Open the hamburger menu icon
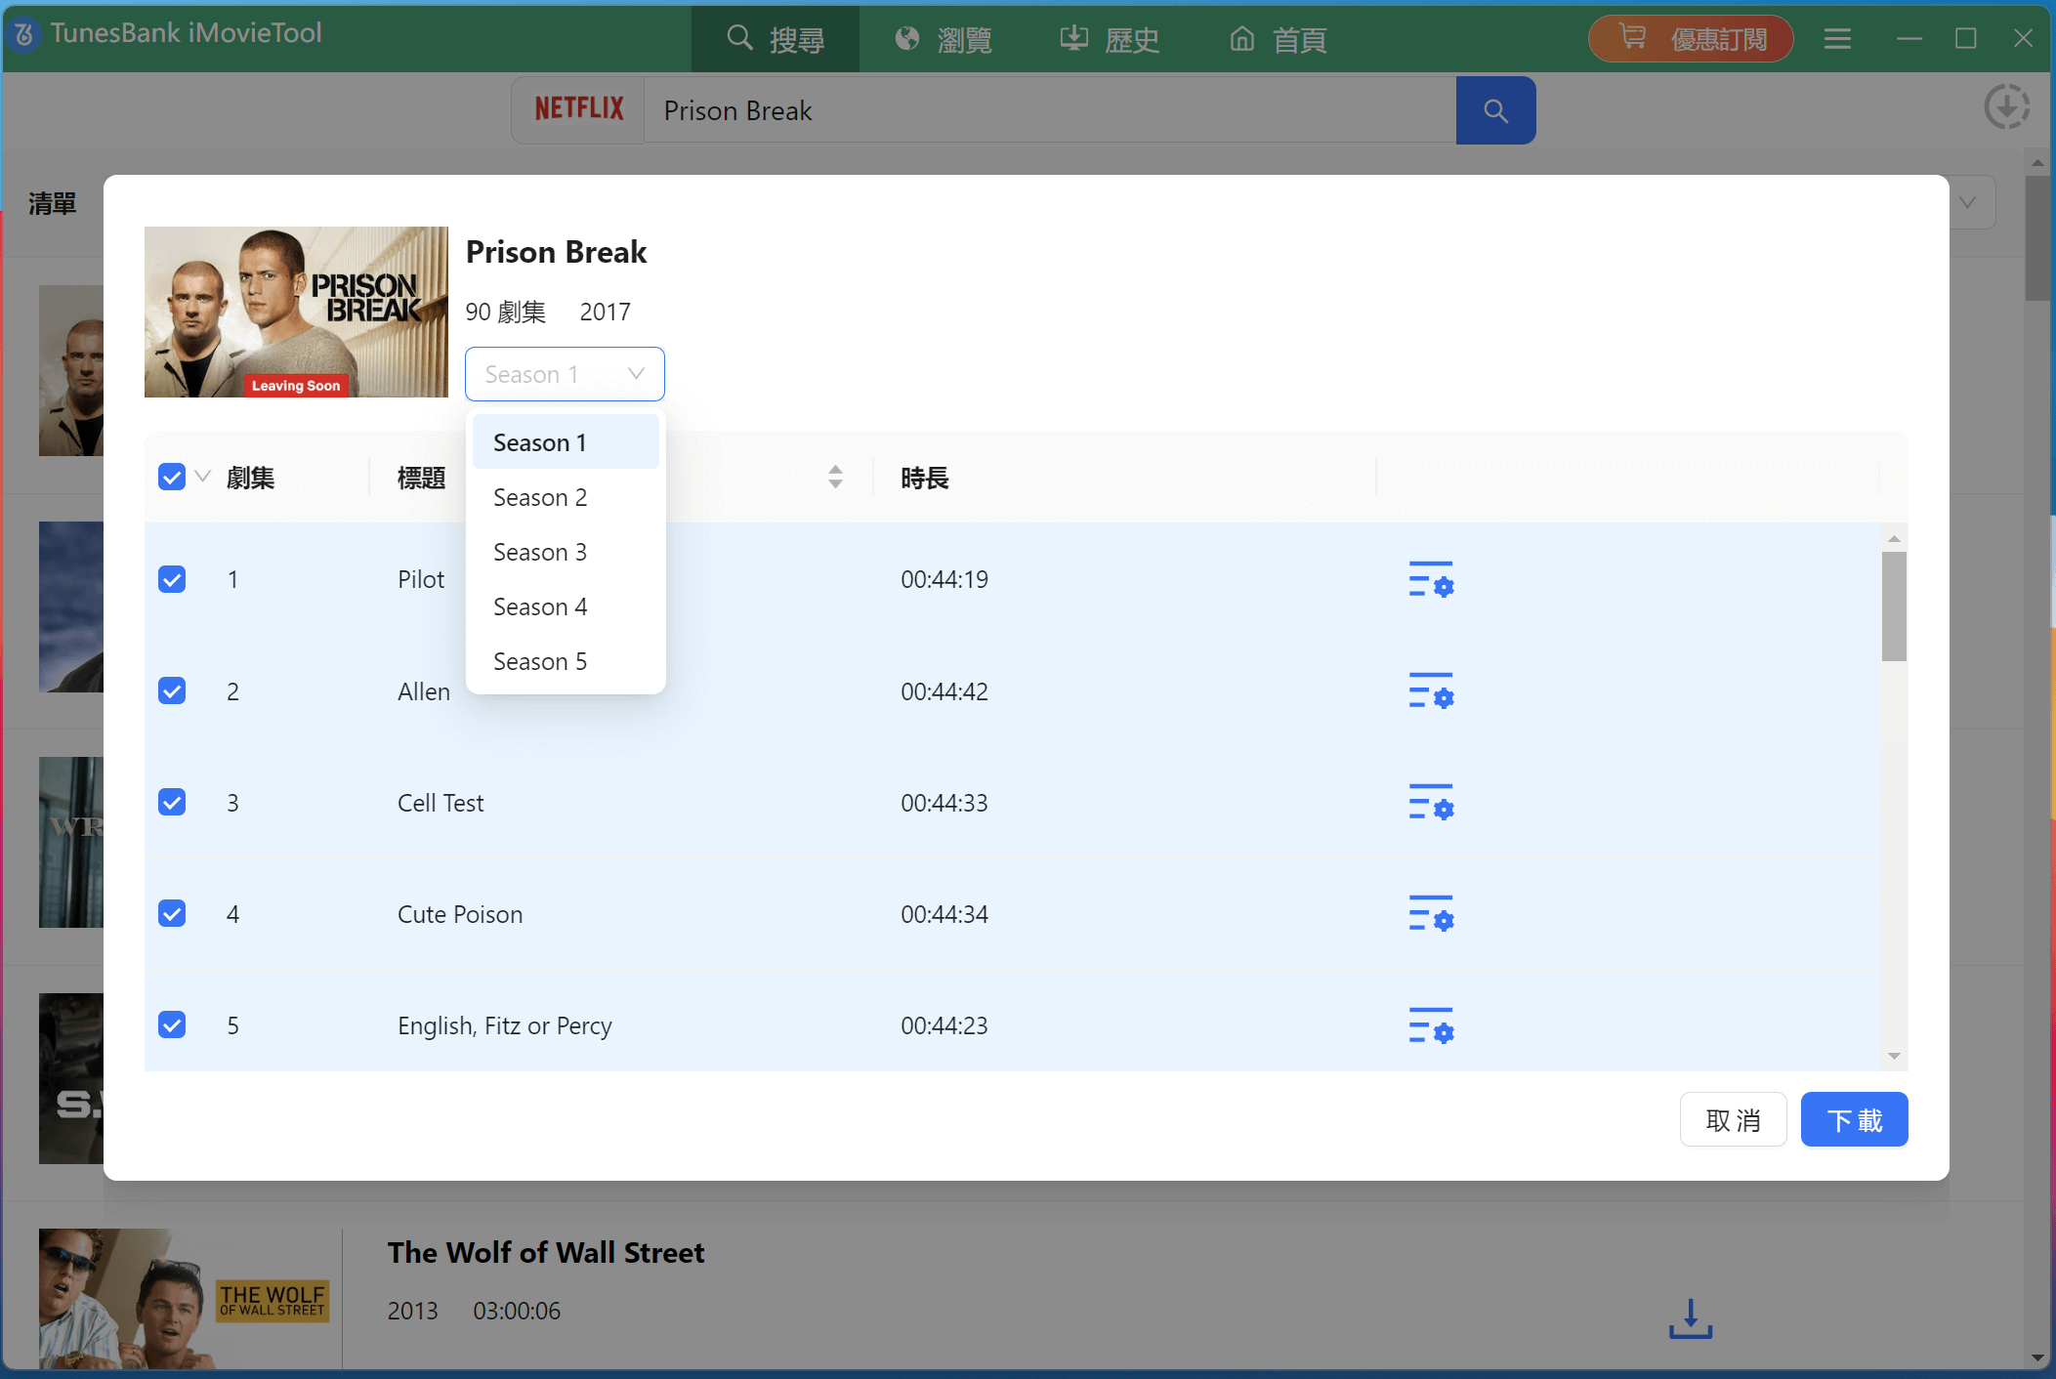 [x=1837, y=39]
